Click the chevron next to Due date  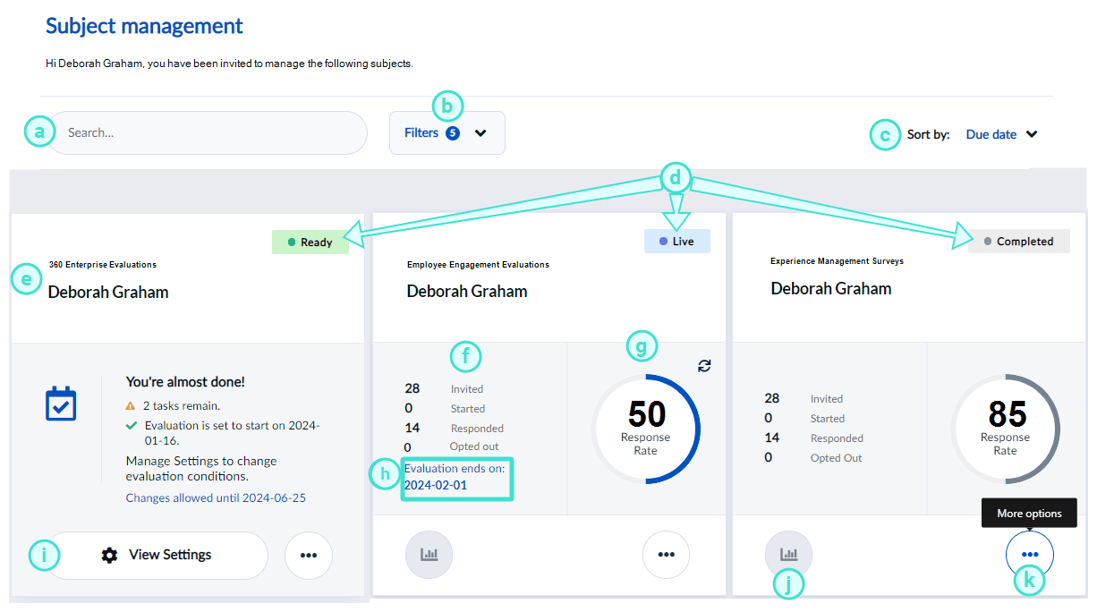1032,134
